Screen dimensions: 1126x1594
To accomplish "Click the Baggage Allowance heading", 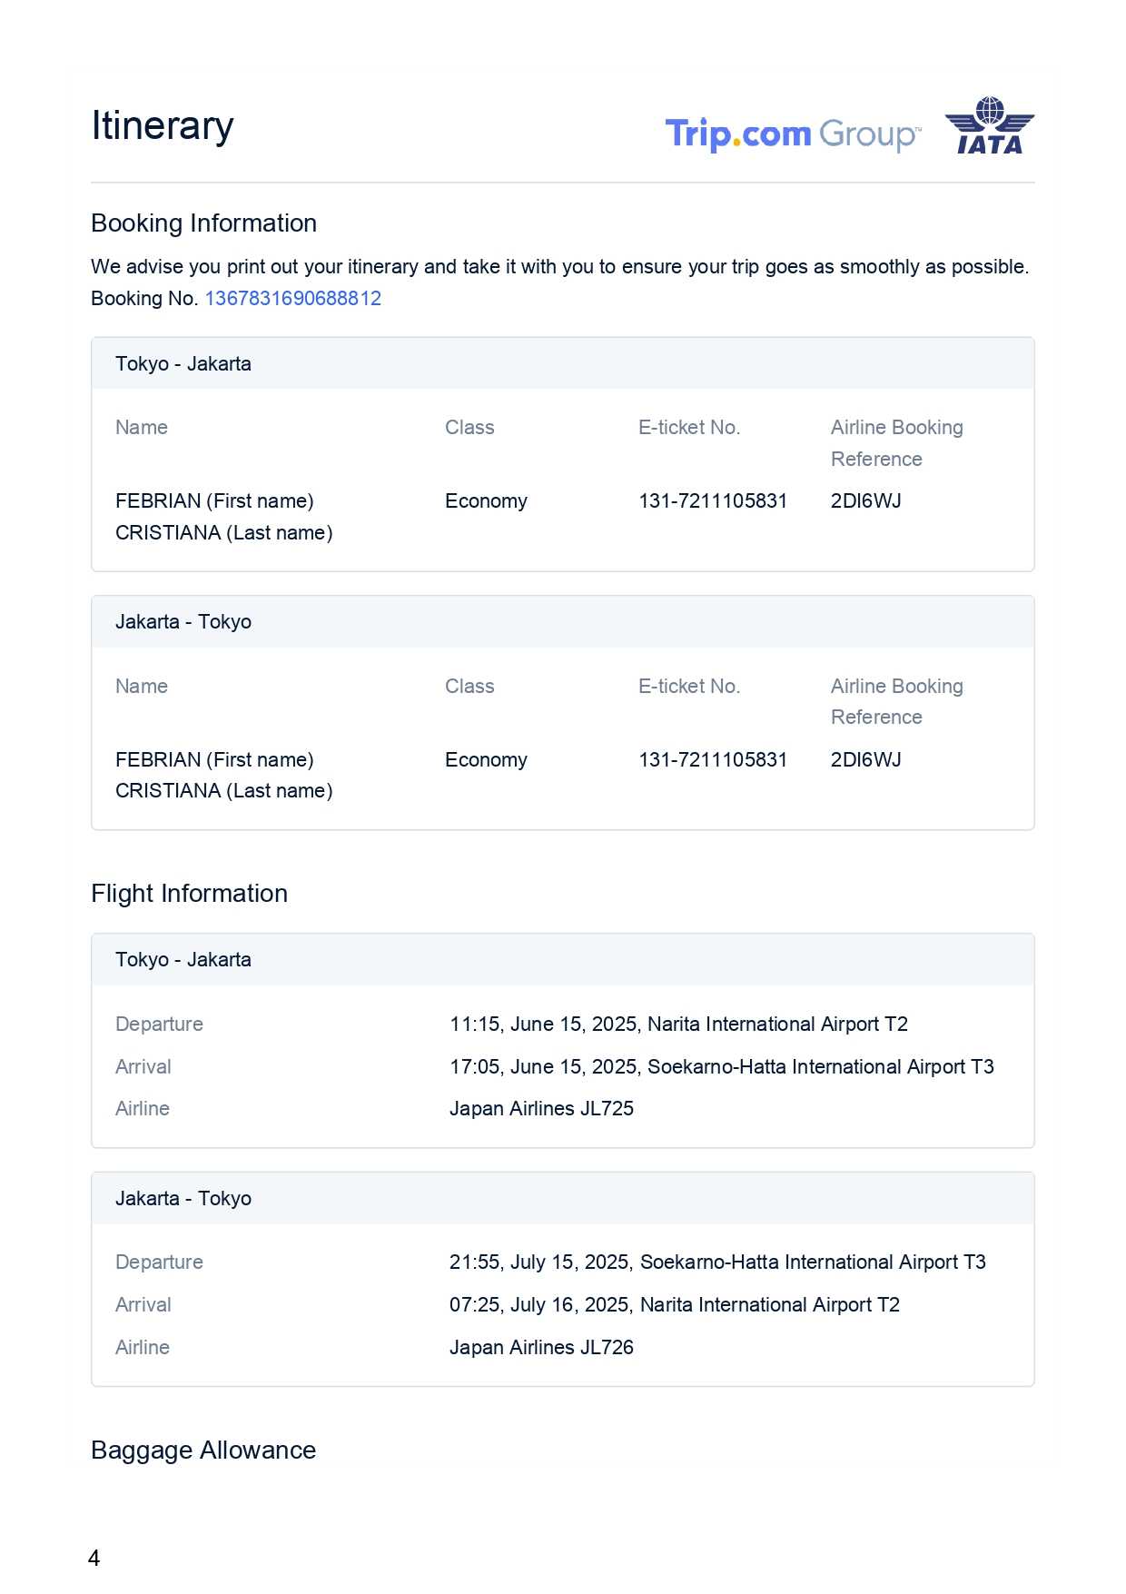I will pyautogui.click(x=203, y=1450).
